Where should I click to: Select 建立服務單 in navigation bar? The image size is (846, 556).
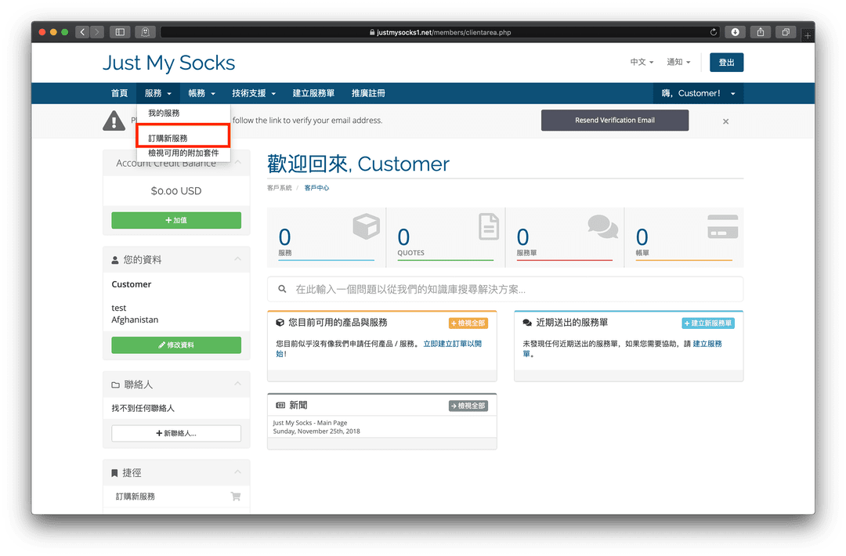click(313, 93)
